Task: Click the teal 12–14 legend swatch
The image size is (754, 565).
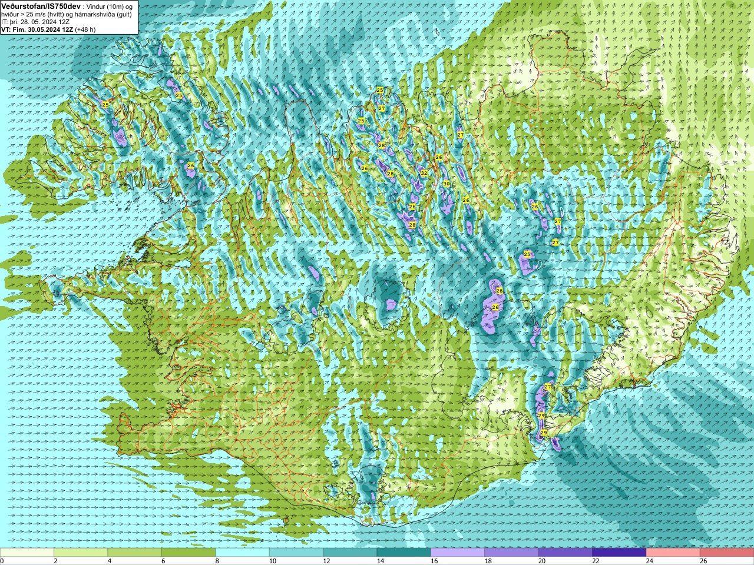Action: [x=350, y=553]
